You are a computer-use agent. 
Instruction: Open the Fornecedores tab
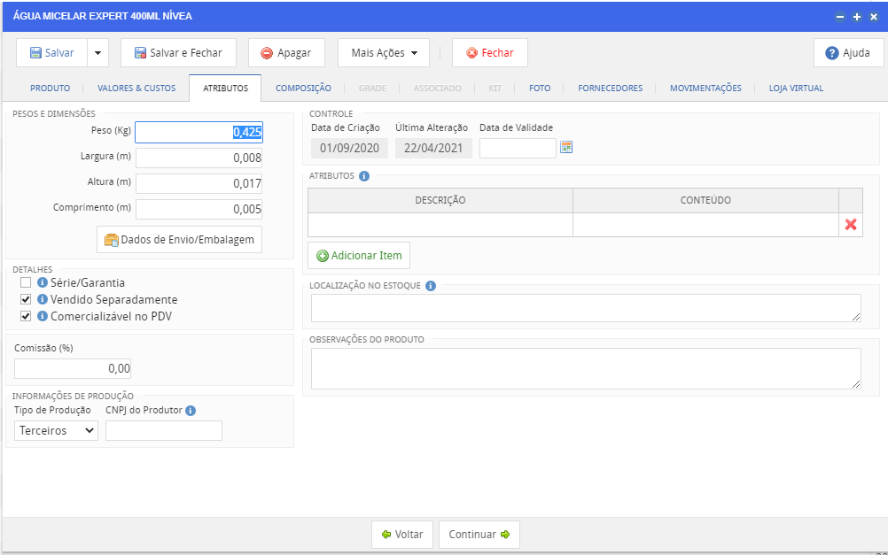coord(611,89)
